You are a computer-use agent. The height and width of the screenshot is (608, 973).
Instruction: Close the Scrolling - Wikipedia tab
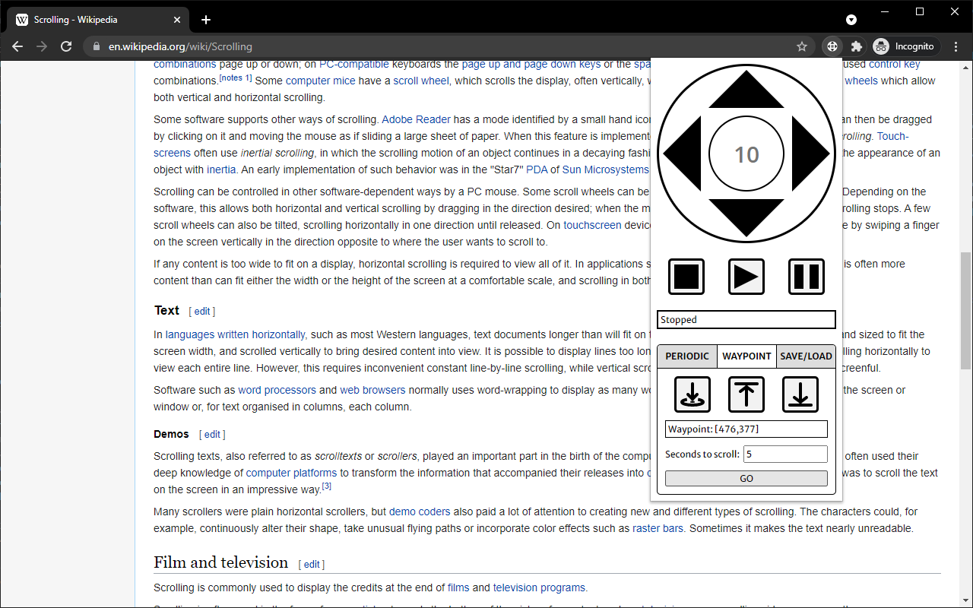(x=177, y=20)
